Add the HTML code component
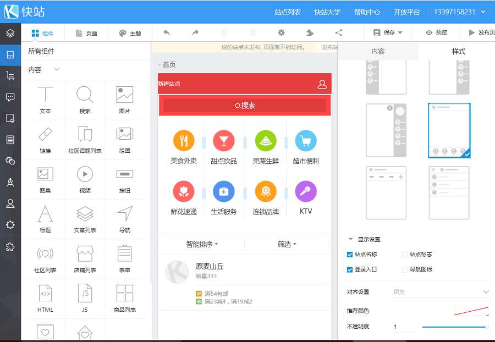Image resolution: width=495 pixels, height=342 pixels. point(45,299)
